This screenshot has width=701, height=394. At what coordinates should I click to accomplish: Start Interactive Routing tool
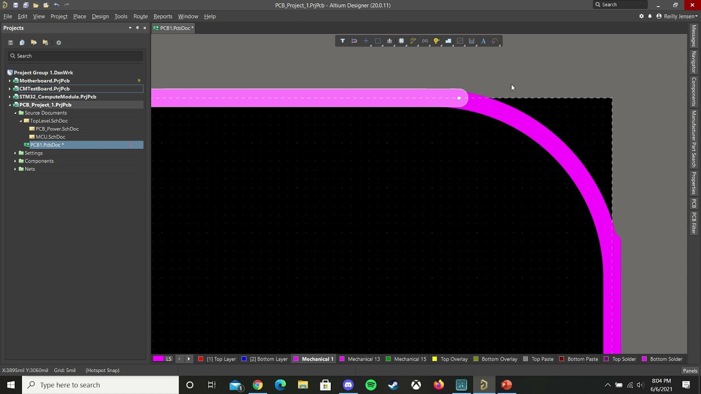[413, 41]
